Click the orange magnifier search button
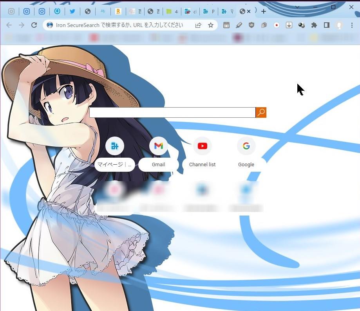Image resolution: width=360 pixels, height=311 pixels. coord(261,112)
